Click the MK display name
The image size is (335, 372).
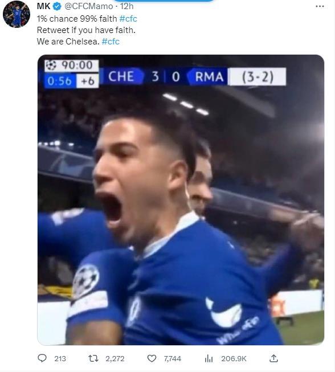tap(43, 6)
